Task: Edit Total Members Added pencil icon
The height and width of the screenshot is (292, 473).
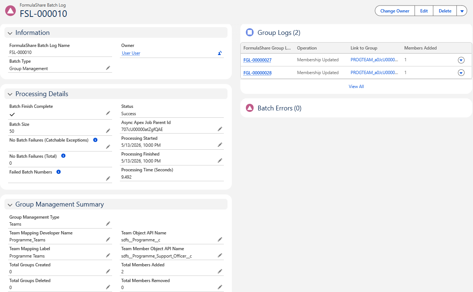Action: tap(220, 271)
